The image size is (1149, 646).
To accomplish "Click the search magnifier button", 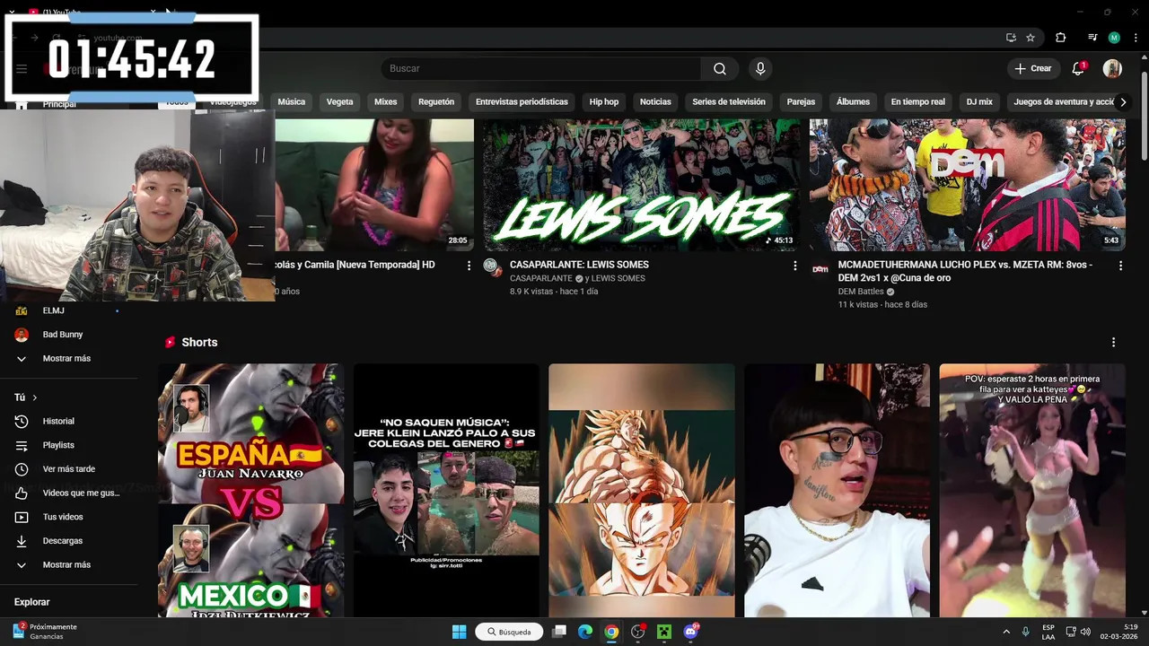I will click(x=720, y=68).
